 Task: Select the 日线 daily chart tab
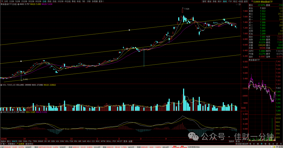[x=44, y=2]
